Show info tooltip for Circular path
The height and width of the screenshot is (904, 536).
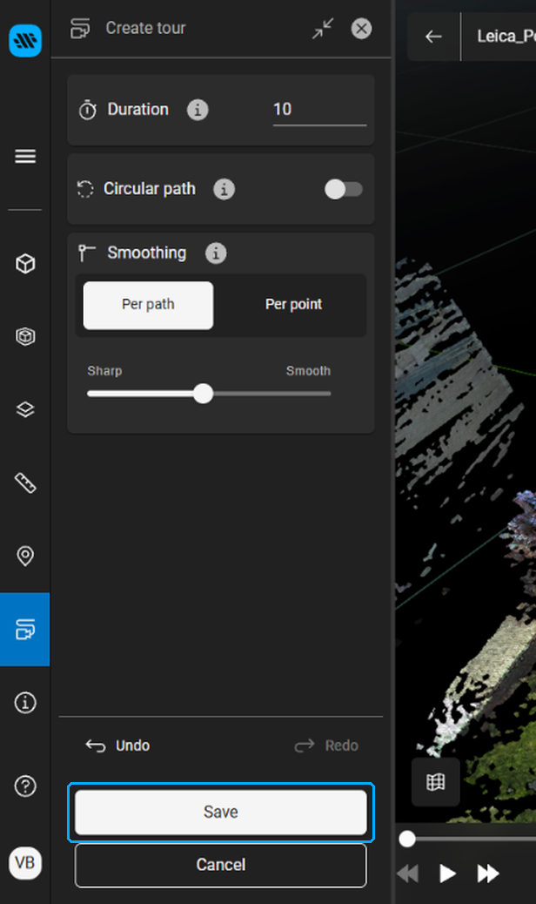pos(224,189)
